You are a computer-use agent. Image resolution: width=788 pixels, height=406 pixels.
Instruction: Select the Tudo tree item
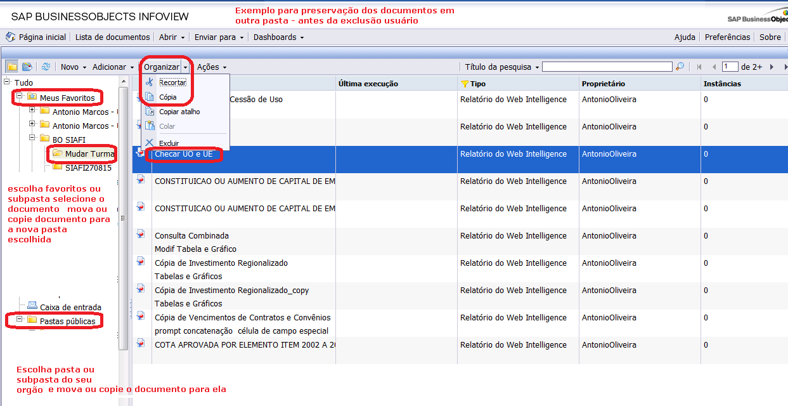tap(23, 82)
